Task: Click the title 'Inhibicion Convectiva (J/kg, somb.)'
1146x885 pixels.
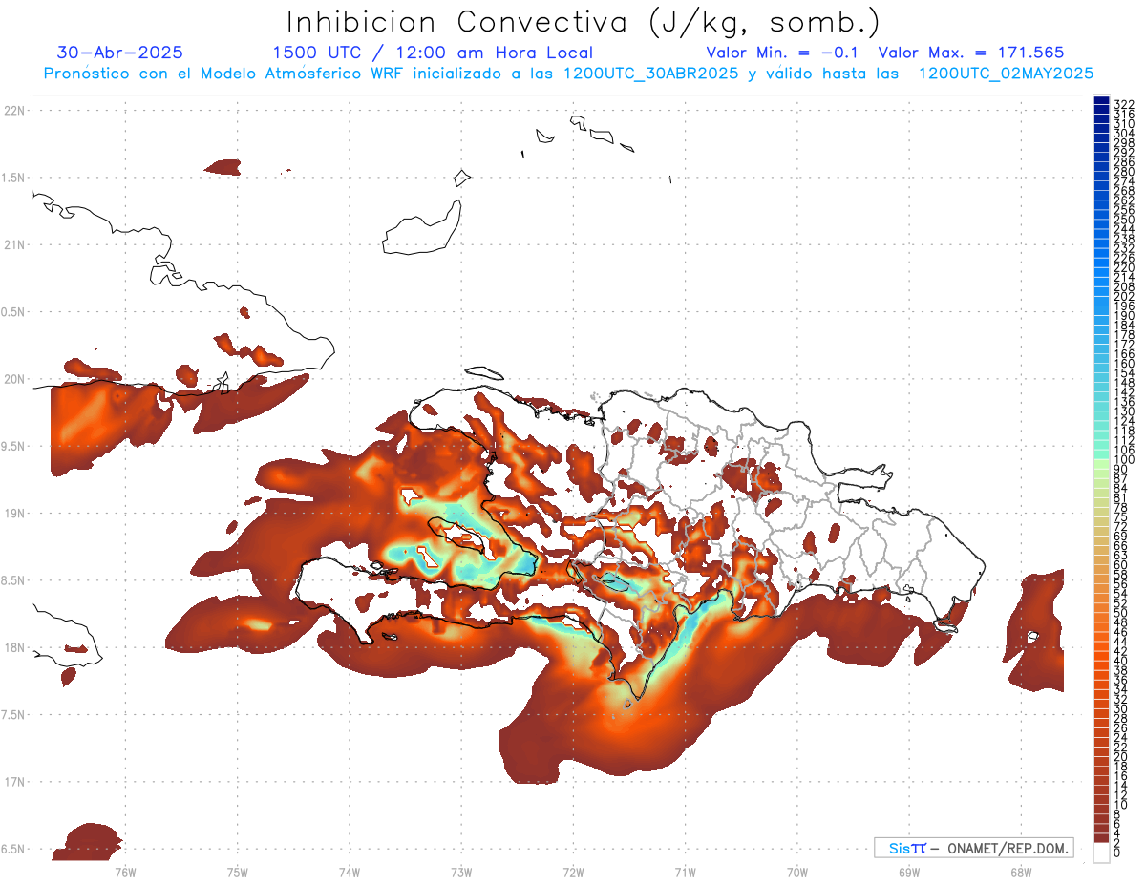Action: [584, 22]
